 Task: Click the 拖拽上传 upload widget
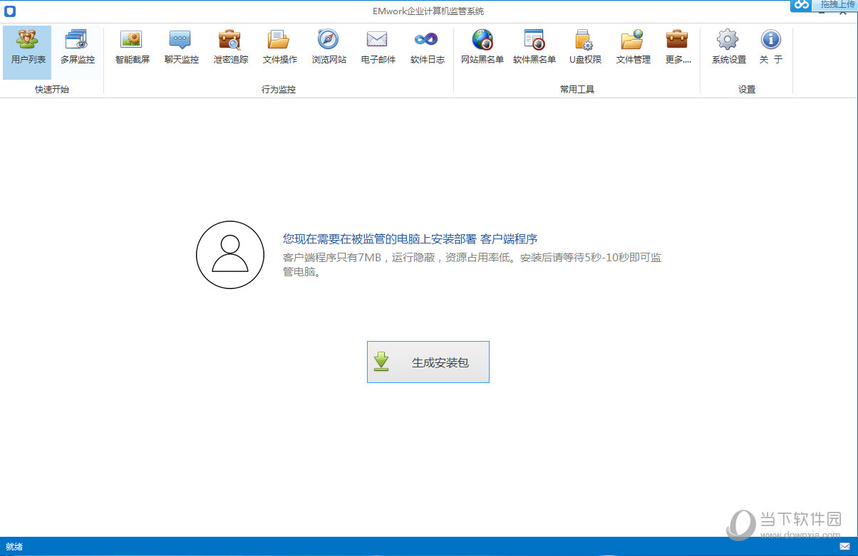[x=824, y=6]
